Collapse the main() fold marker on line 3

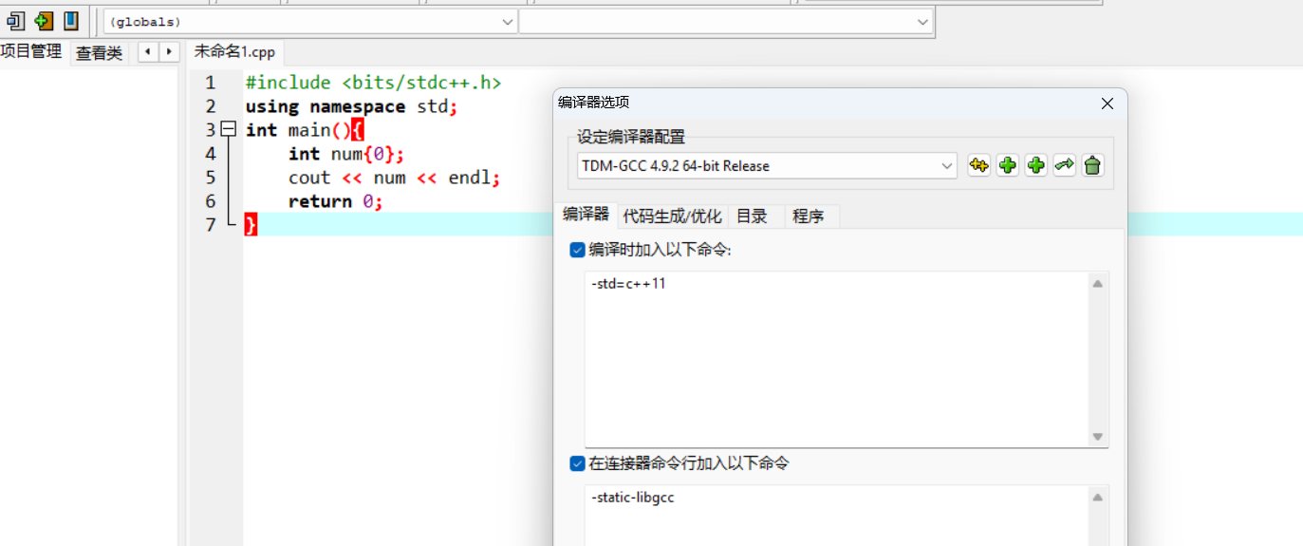click(228, 129)
